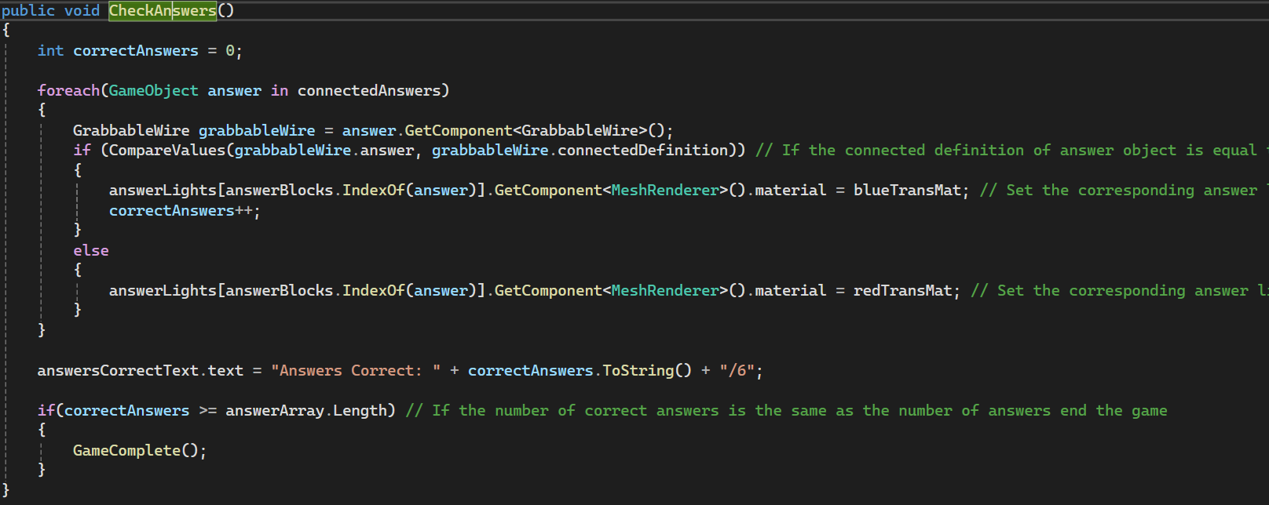Click the public keyword in the method signature
This screenshot has height=505, width=1269.
click(x=28, y=11)
